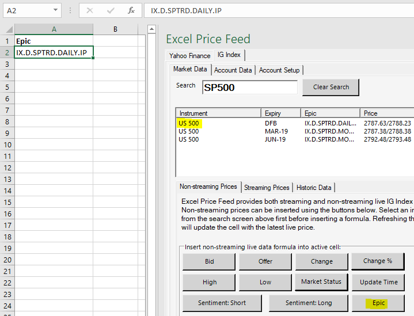Image resolution: width=414 pixels, height=316 pixels.
Task: Click the price 2792.48/2793.48
Action: tap(388, 139)
